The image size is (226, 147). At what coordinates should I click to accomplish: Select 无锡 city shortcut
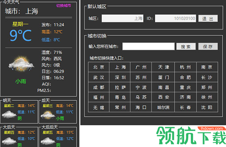coord(98,107)
